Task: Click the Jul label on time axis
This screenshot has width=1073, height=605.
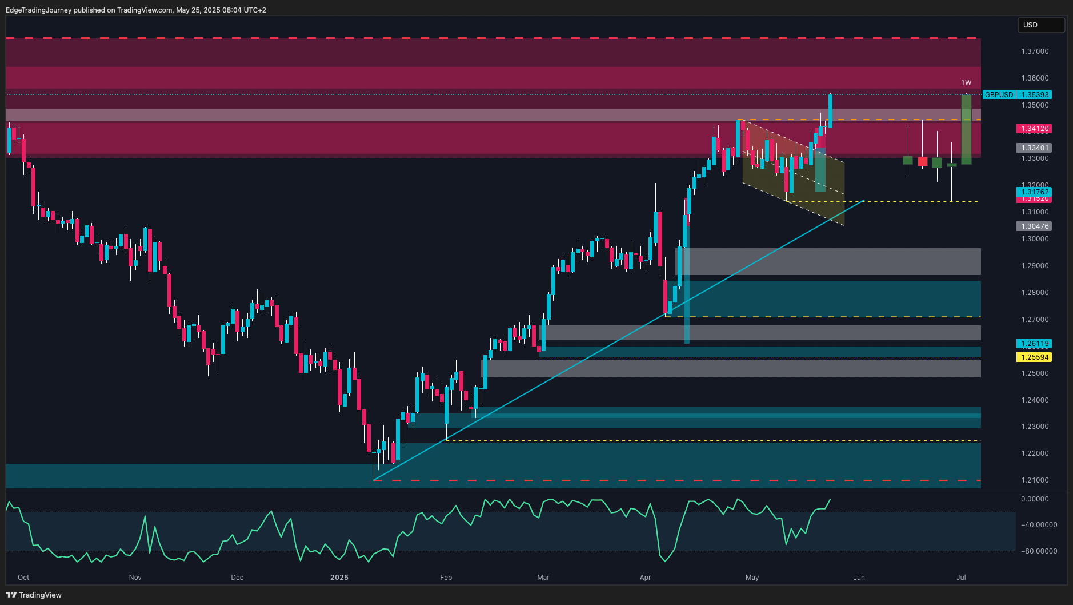Action: [x=962, y=578]
